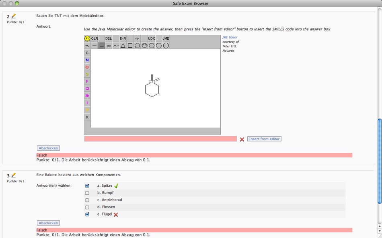Tick the 'd. Flossen' checkbox

pyautogui.click(x=87, y=208)
